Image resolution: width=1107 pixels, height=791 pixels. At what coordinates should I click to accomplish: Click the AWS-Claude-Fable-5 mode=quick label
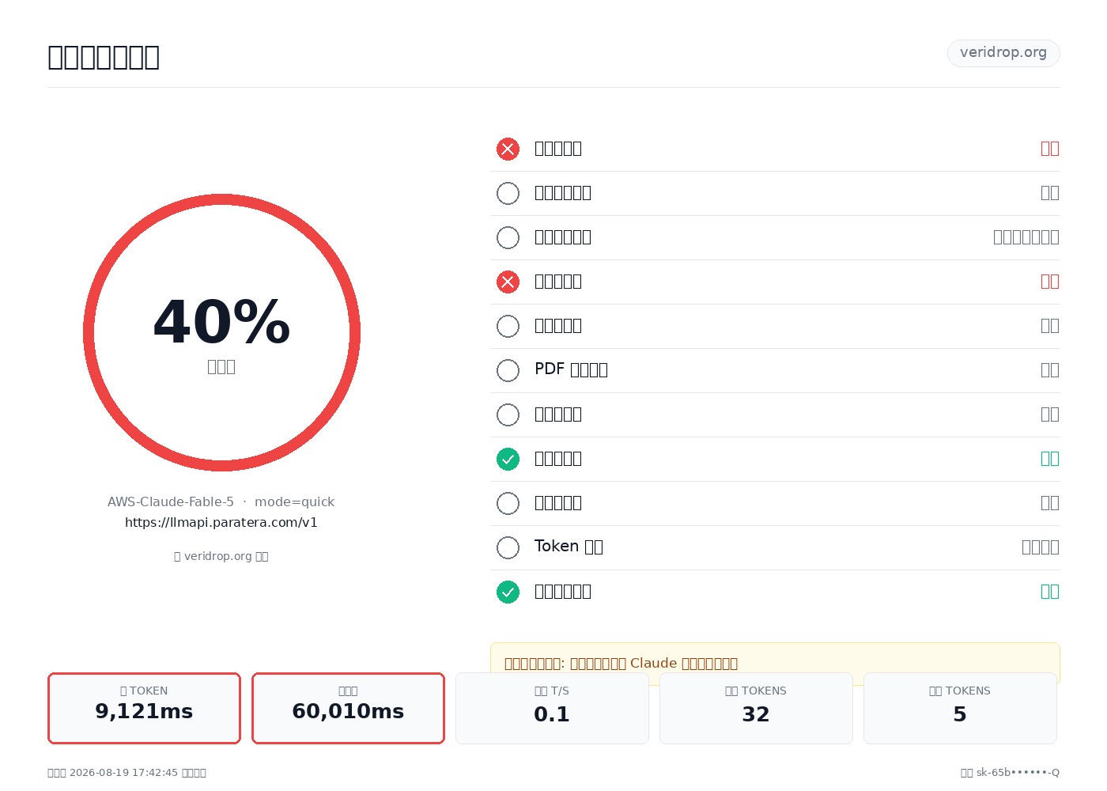221,501
